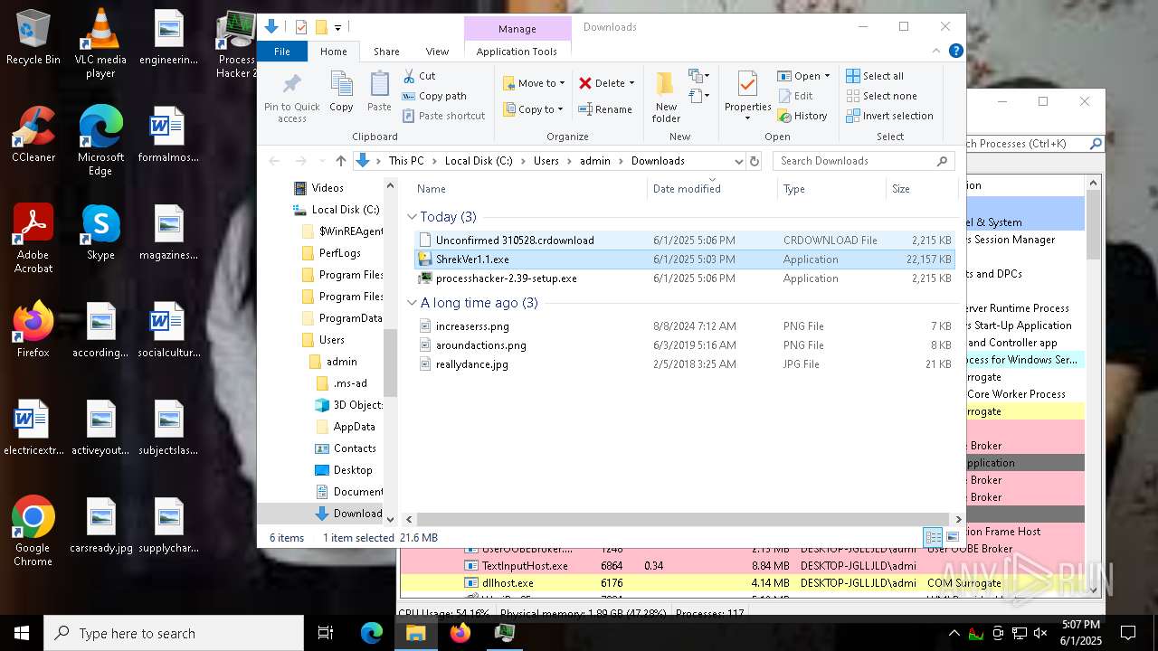Open the Application Tools tab
The image size is (1158, 651).
(x=517, y=52)
